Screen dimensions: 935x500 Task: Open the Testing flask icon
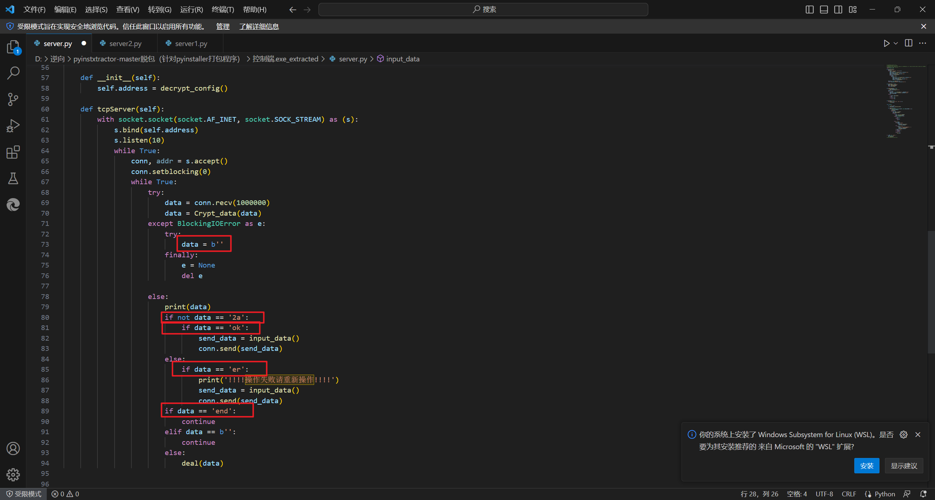[x=13, y=178]
